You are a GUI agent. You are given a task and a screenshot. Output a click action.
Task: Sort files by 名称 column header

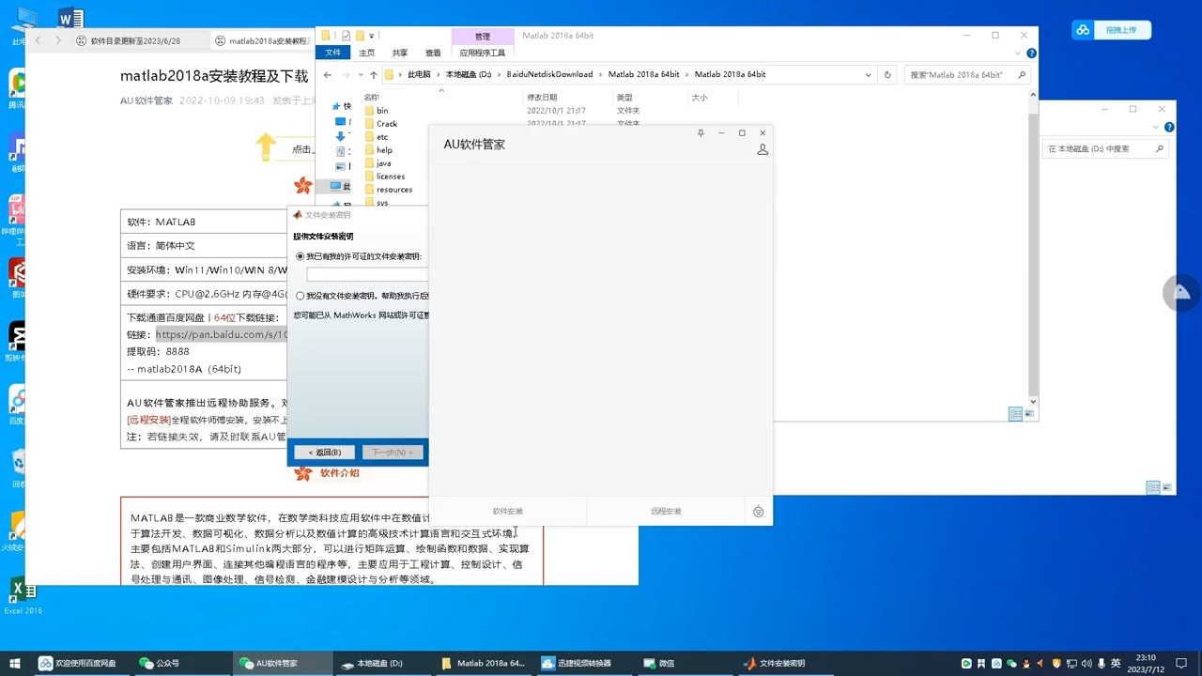pyautogui.click(x=371, y=98)
